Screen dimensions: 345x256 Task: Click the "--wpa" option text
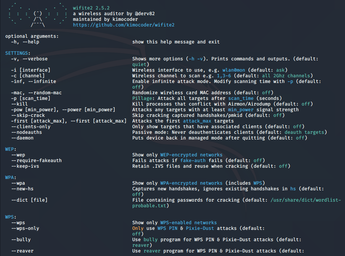18,183
